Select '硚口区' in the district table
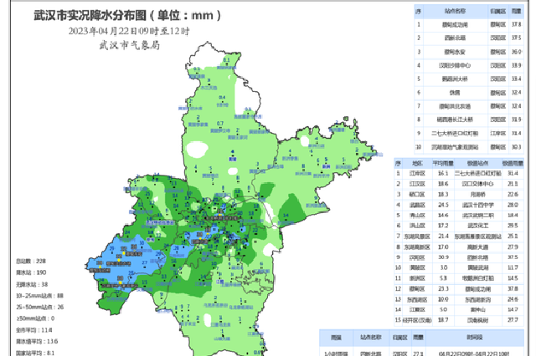Screen dimensions: 536x356 [417, 195]
